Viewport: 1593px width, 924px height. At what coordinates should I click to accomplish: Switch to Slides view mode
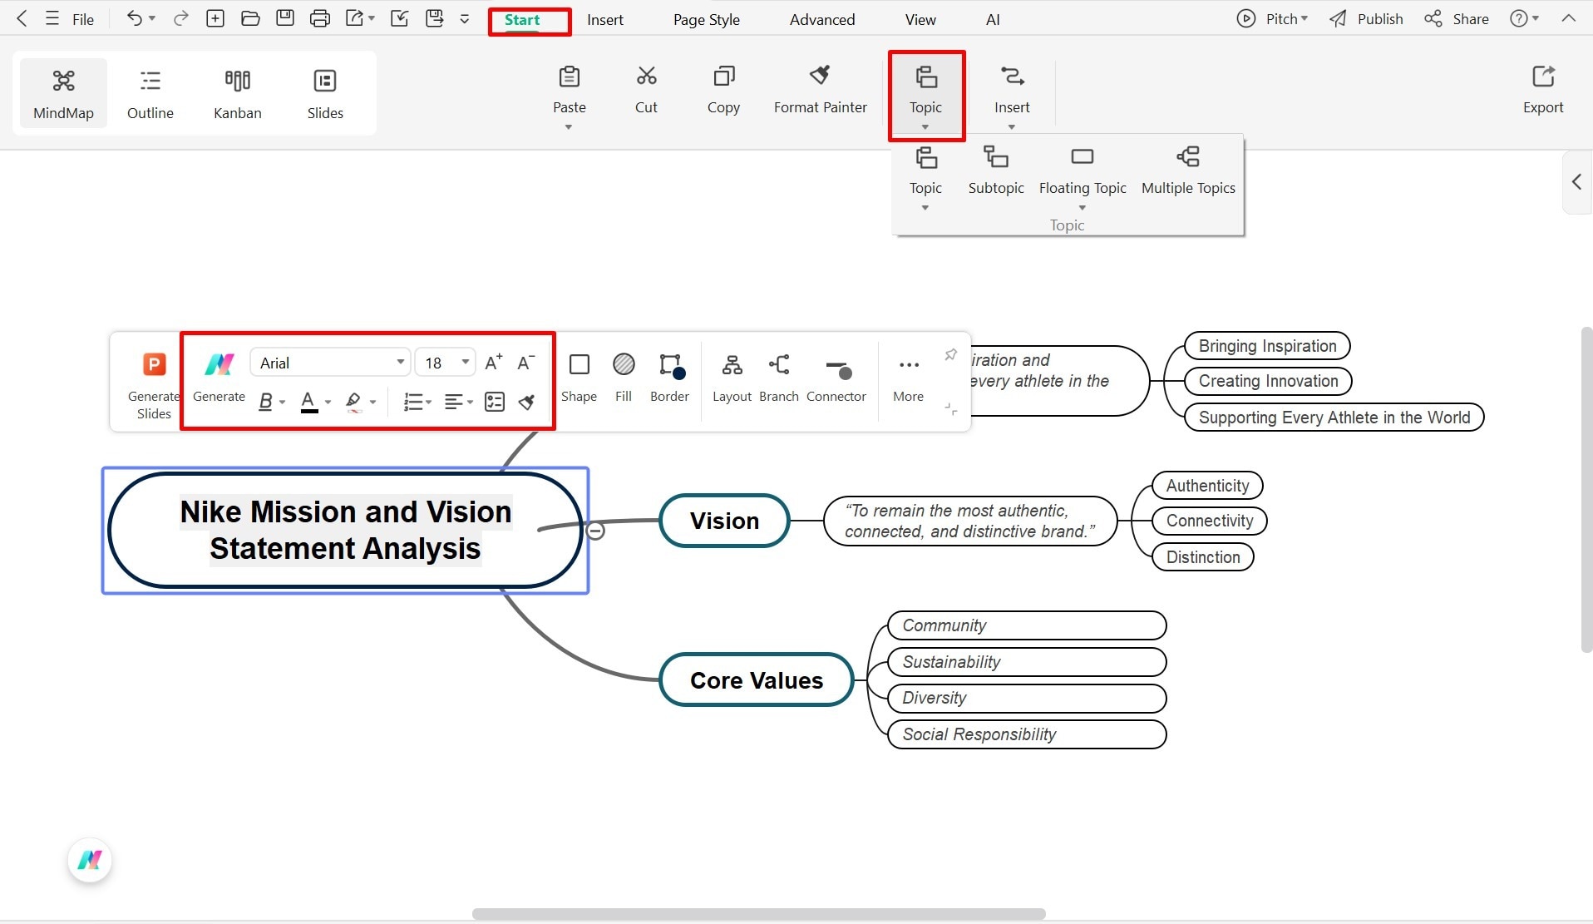pos(325,93)
